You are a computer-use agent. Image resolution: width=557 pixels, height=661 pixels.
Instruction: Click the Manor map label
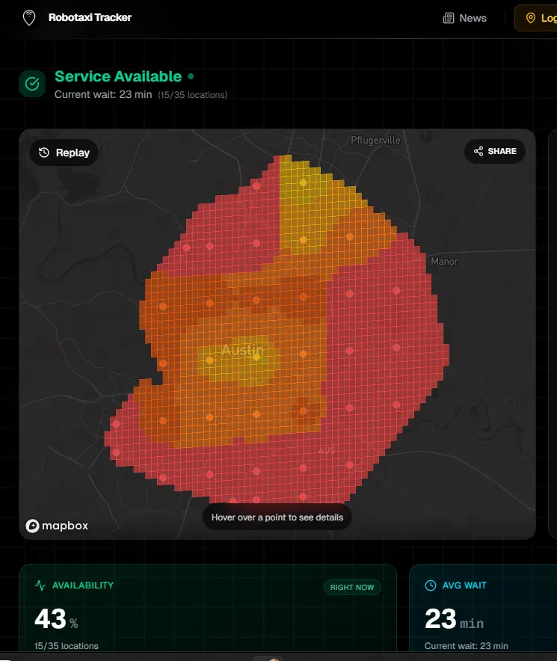coord(444,262)
